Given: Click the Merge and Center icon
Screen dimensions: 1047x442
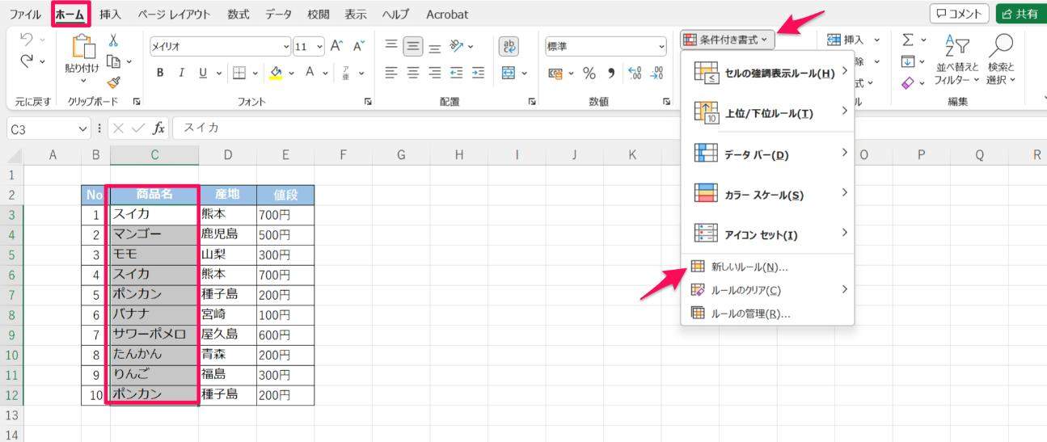Looking at the screenshot, I should tap(509, 73).
